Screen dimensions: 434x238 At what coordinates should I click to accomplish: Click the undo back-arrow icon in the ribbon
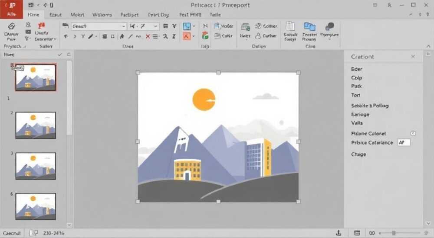[x=66, y=36]
